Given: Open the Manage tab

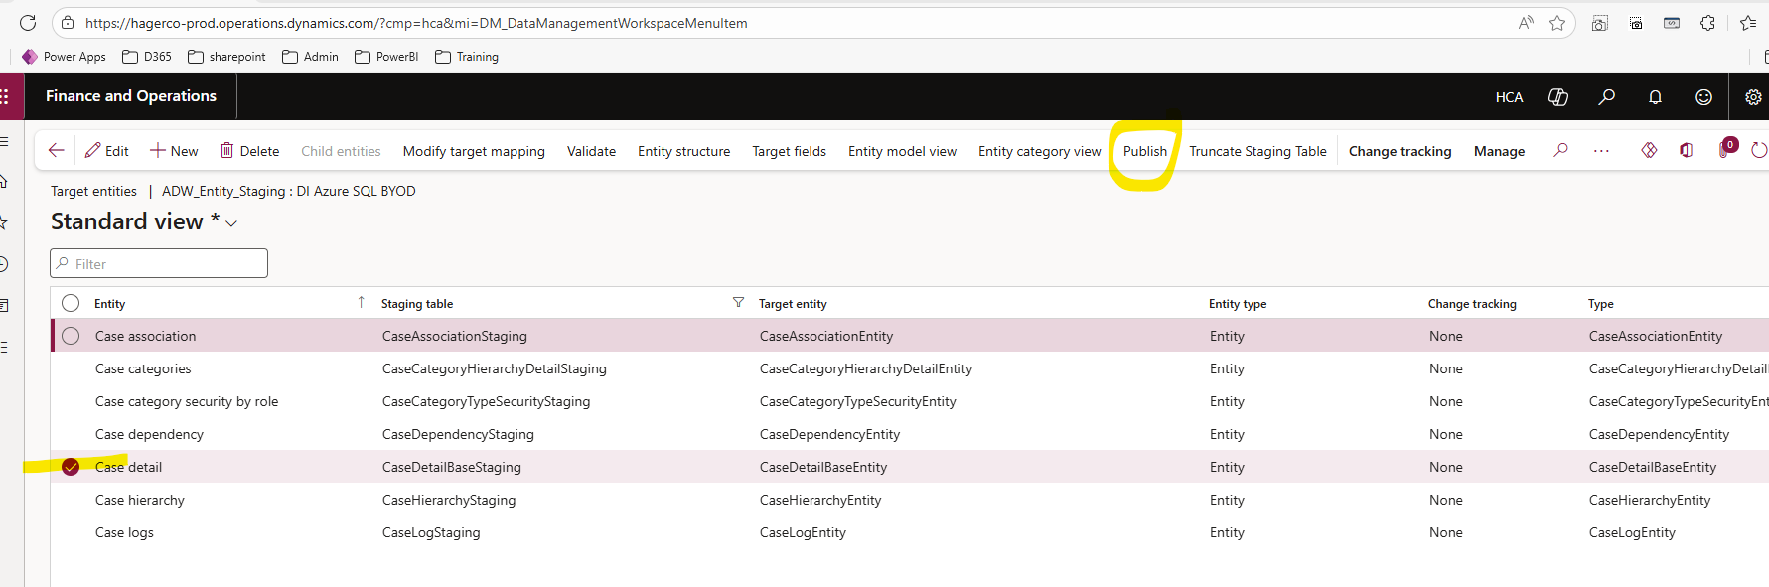Looking at the screenshot, I should tap(1499, 151).
